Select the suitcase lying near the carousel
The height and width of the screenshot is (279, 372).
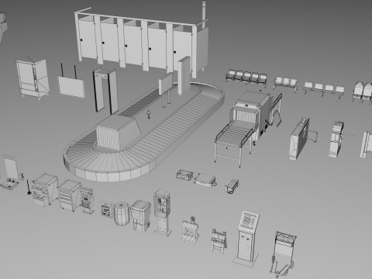pos(184,175)
